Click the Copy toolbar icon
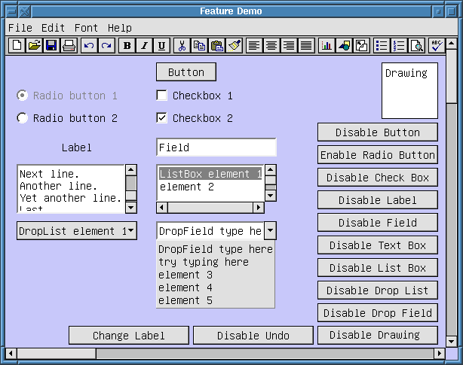This screenshot has height=365, width=463. click(x=199, y=46)
